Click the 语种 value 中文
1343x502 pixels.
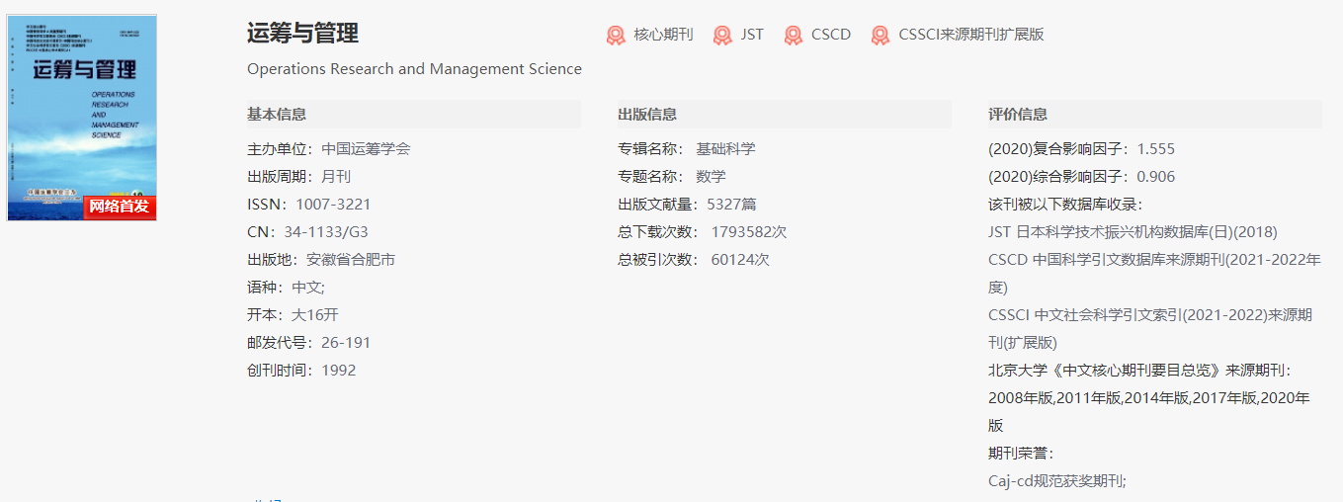coord(307,288)
